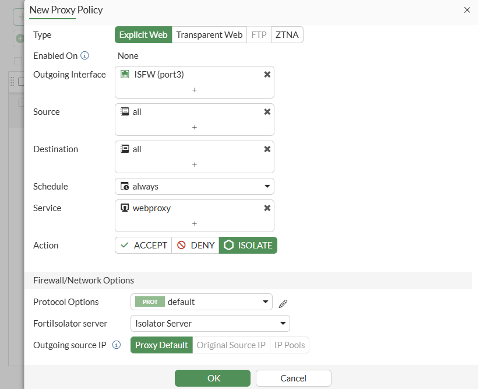Open the Outgoing source IP info icon

click(x=117, y=345)
